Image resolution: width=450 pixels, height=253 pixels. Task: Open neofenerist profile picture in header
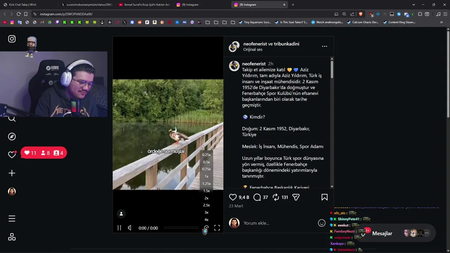click(233, 47)
